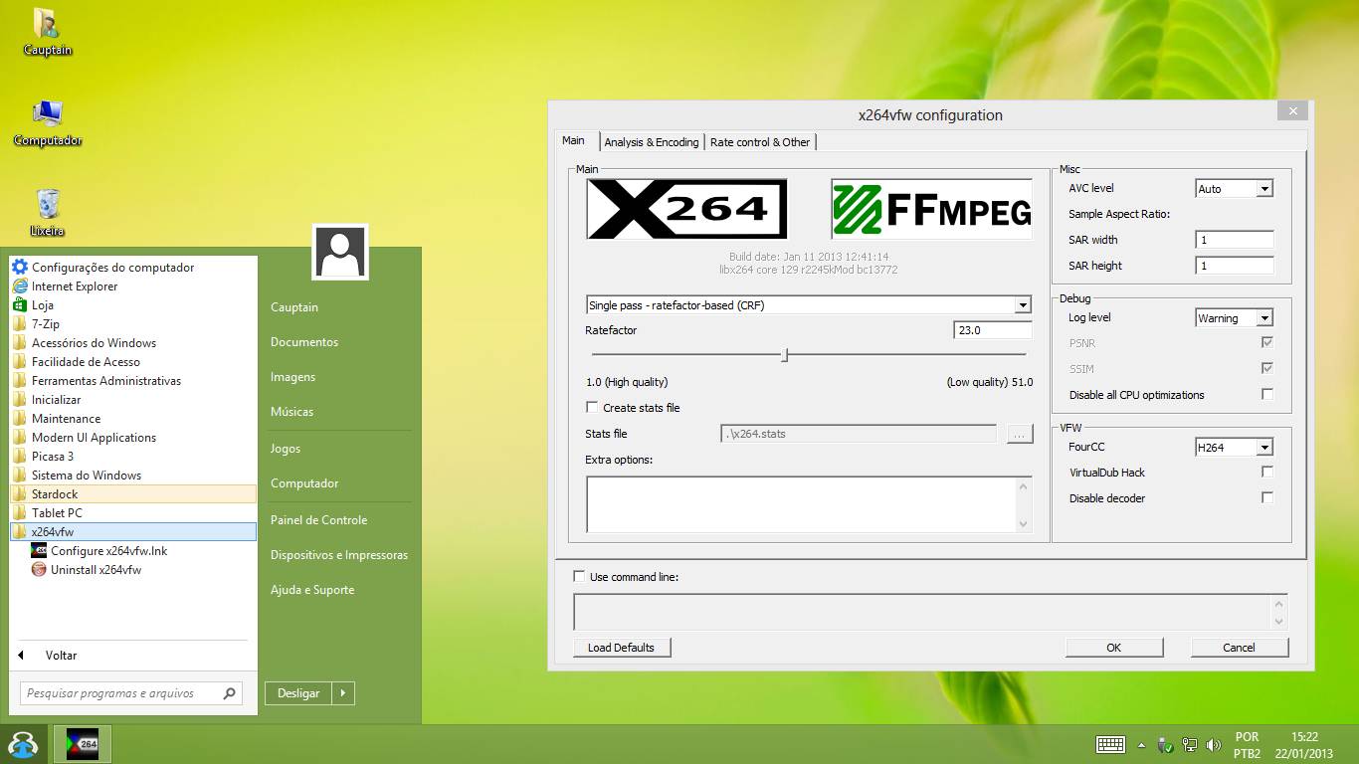This screenshot has width=1359, height=764.
Task: Switch to Rate control & Other tab
Action: coord(760,142)
